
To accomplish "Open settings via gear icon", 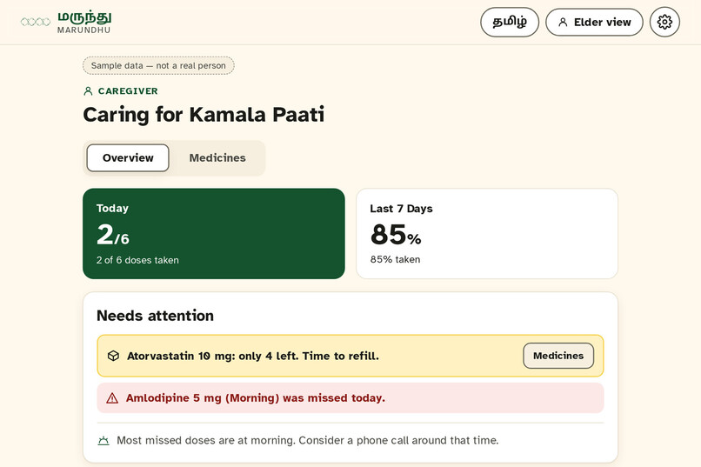I will 664,22.
